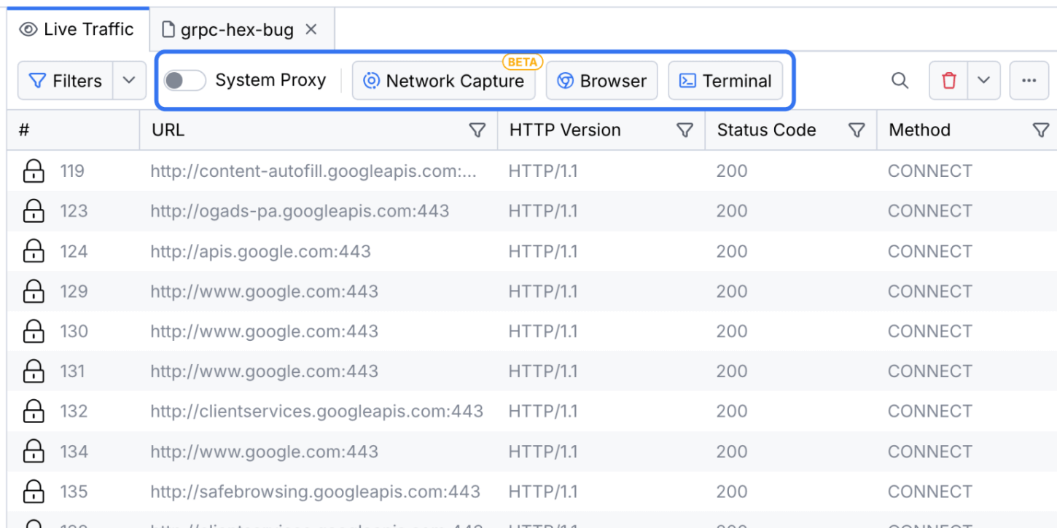1057x528 pixels.
Task: Click the red trash clear icon
Action: tap(948, 81)
